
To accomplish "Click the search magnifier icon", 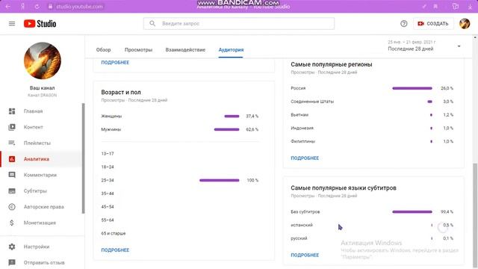I will [x=152, y=23].
